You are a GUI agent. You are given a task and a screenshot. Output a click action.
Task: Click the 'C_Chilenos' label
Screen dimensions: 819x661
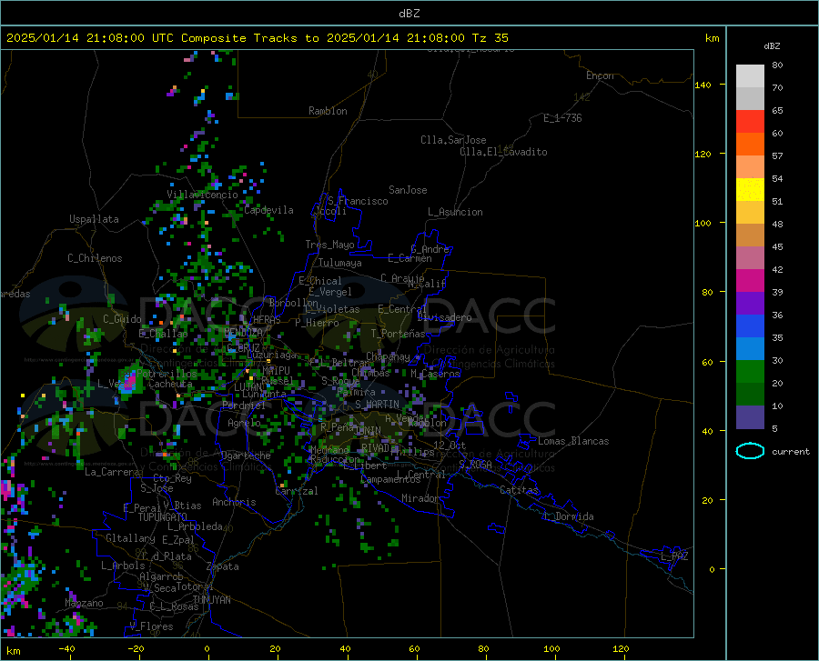click(95, 258)
